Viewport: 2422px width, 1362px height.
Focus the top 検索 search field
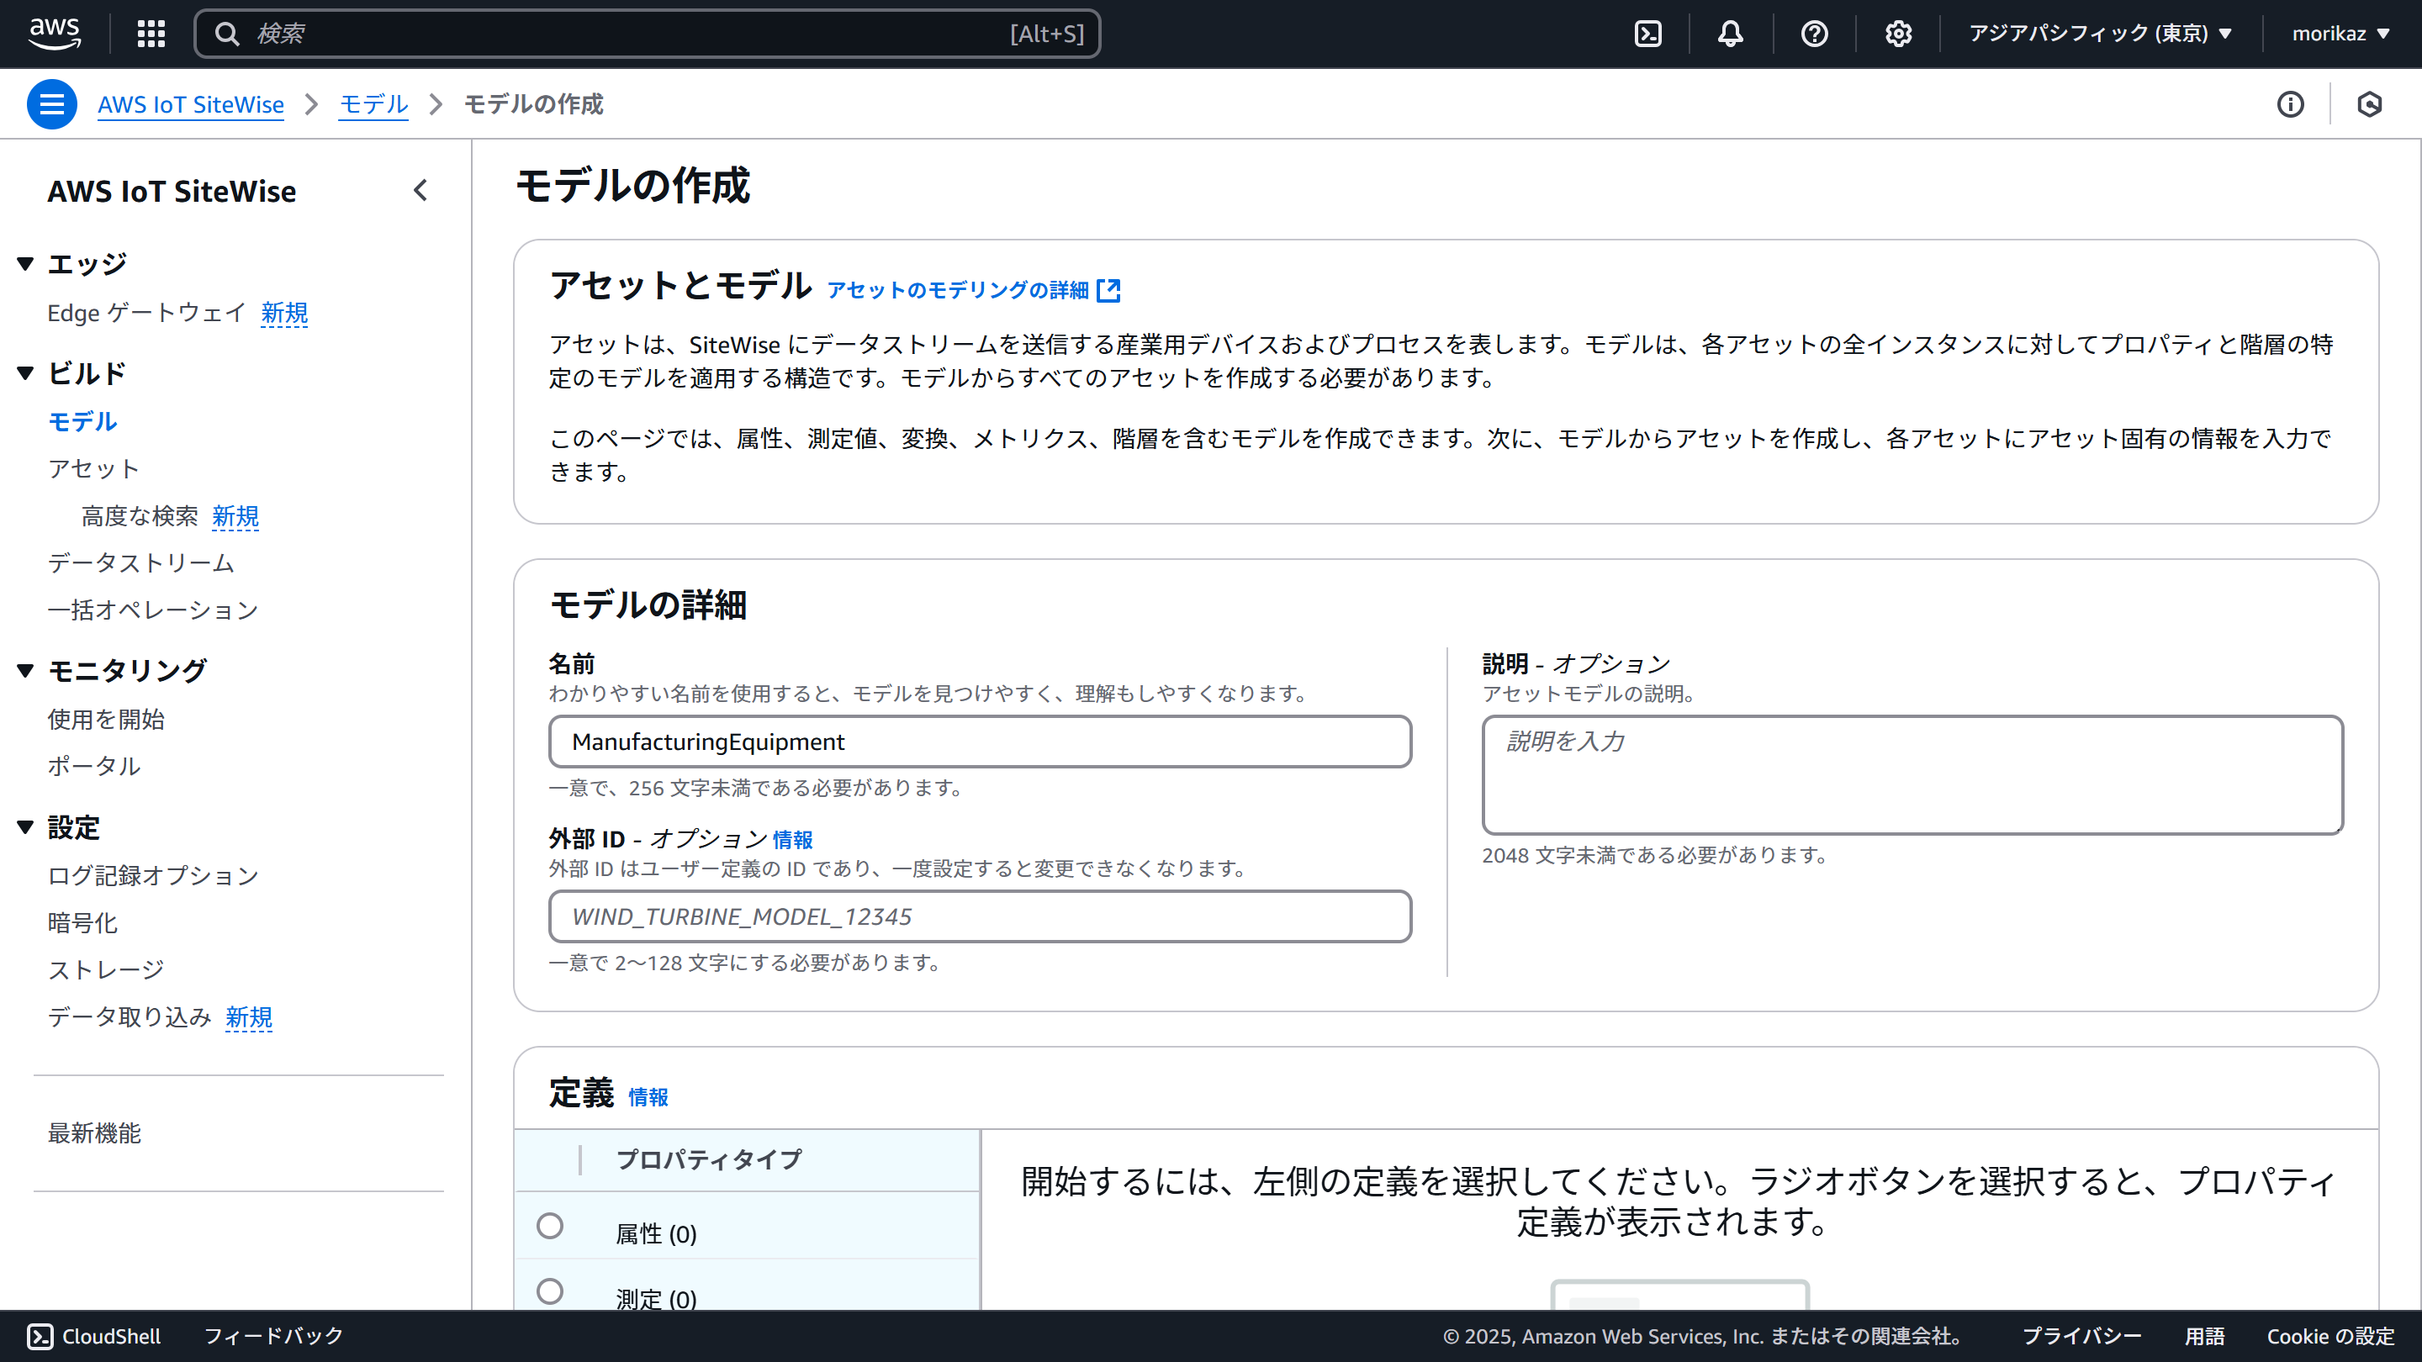[647, 34]
